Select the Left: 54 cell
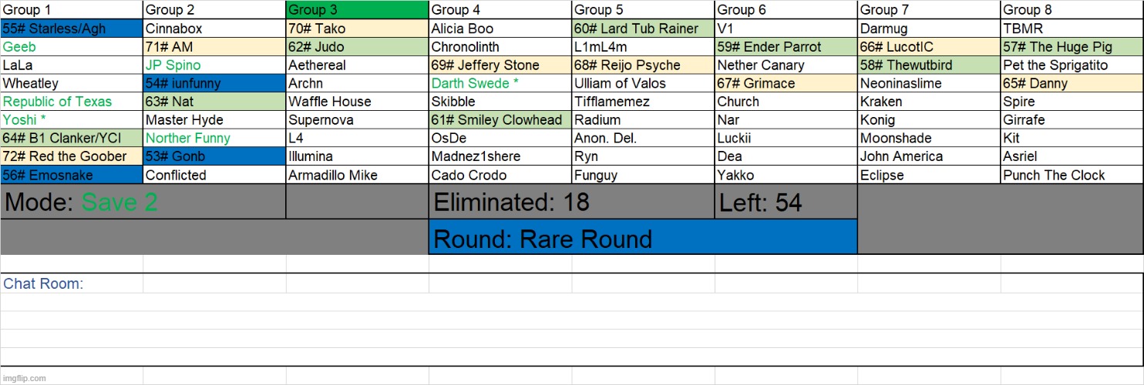Screen dimensions: 1144x385 (785, 203)
